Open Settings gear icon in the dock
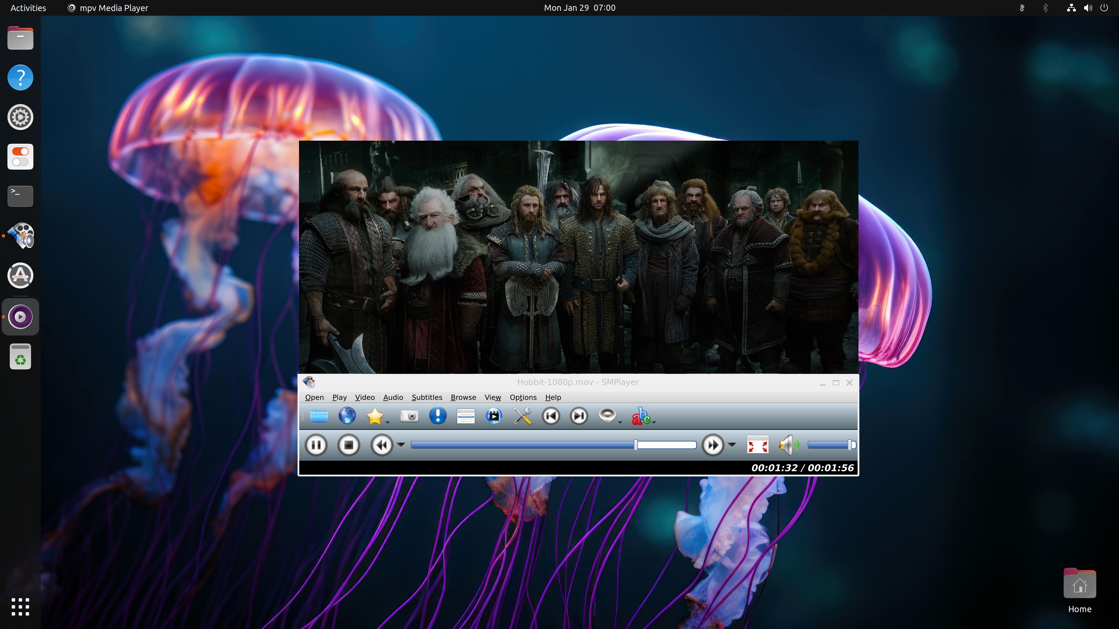The image size is (1119, 629). pos(20,117)
